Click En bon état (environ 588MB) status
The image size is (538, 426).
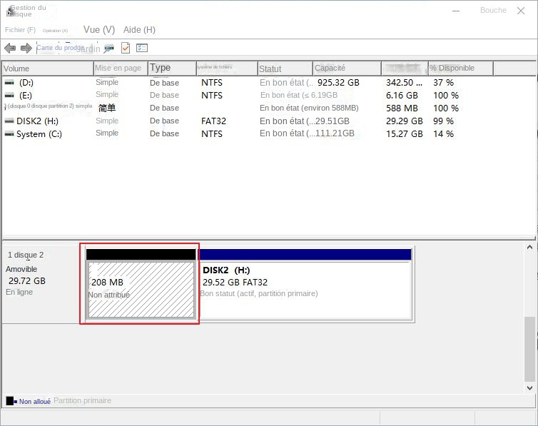pyautogui.click(x=309, y=108)
